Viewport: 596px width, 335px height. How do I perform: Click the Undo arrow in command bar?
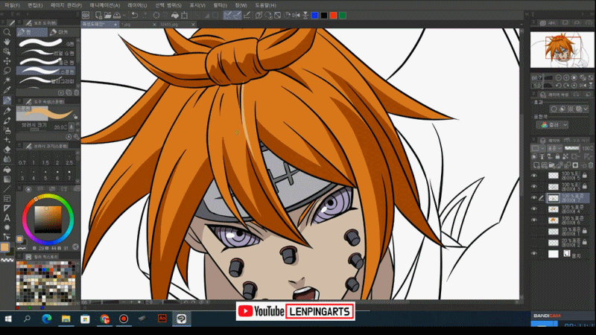pos(135,15)
